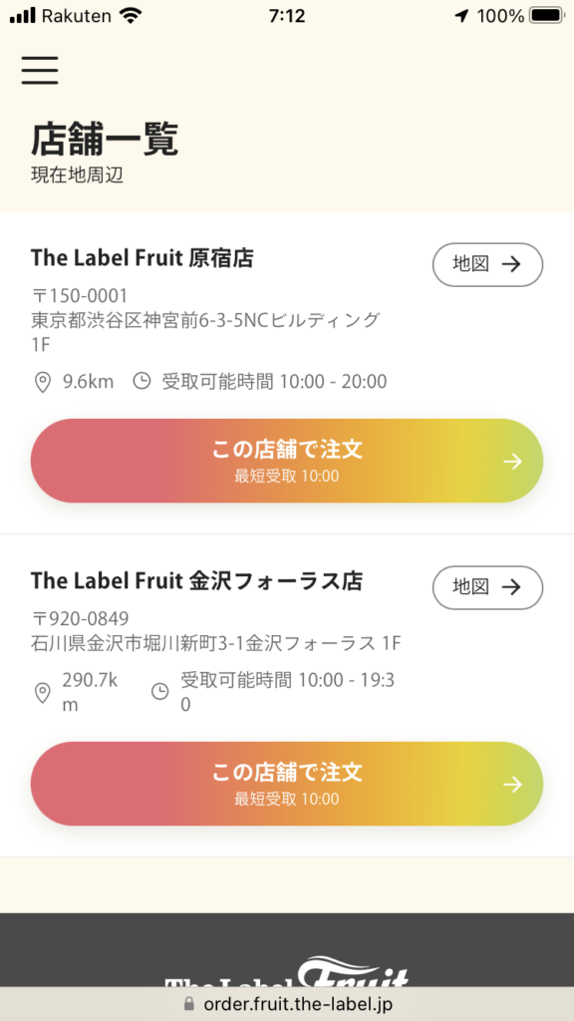Tap the 地図 button for 原宿店
Screen dimensions: 574x1021
pyautogui.click(x=487, y=264)
